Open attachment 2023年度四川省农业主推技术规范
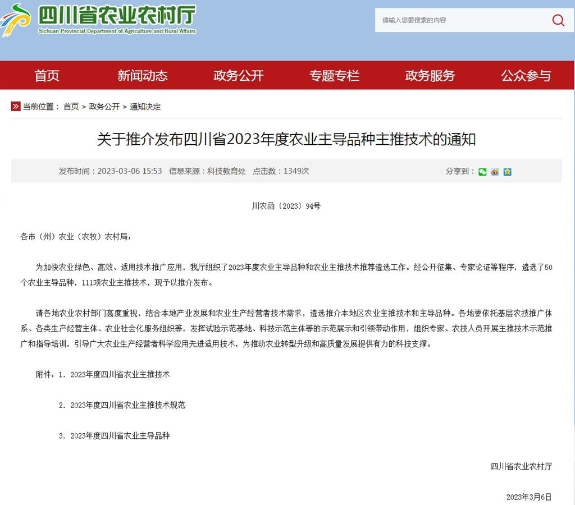575x505 pixels. (127, 405)
